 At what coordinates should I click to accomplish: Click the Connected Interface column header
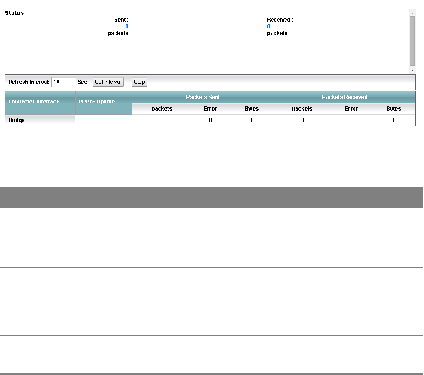pyautogui.click(x=40, y=103)
